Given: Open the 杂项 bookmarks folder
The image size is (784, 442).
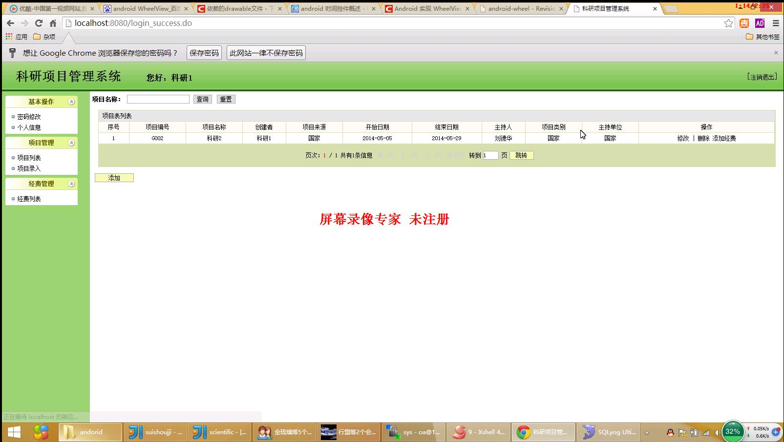Looking at the screenshot, I should pyautogui.click(x=44, y=37).
